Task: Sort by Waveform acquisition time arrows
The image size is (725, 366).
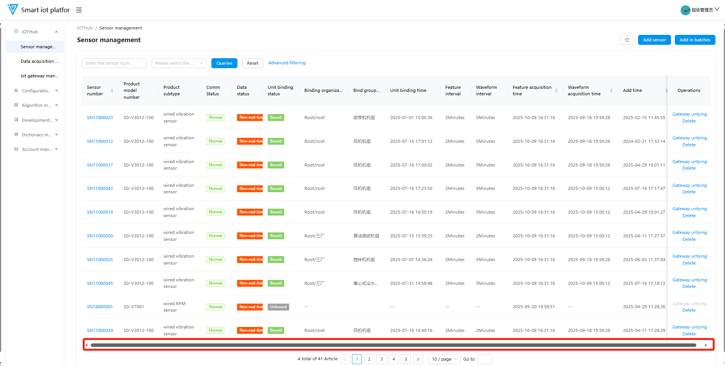Action: click(611, 91)
